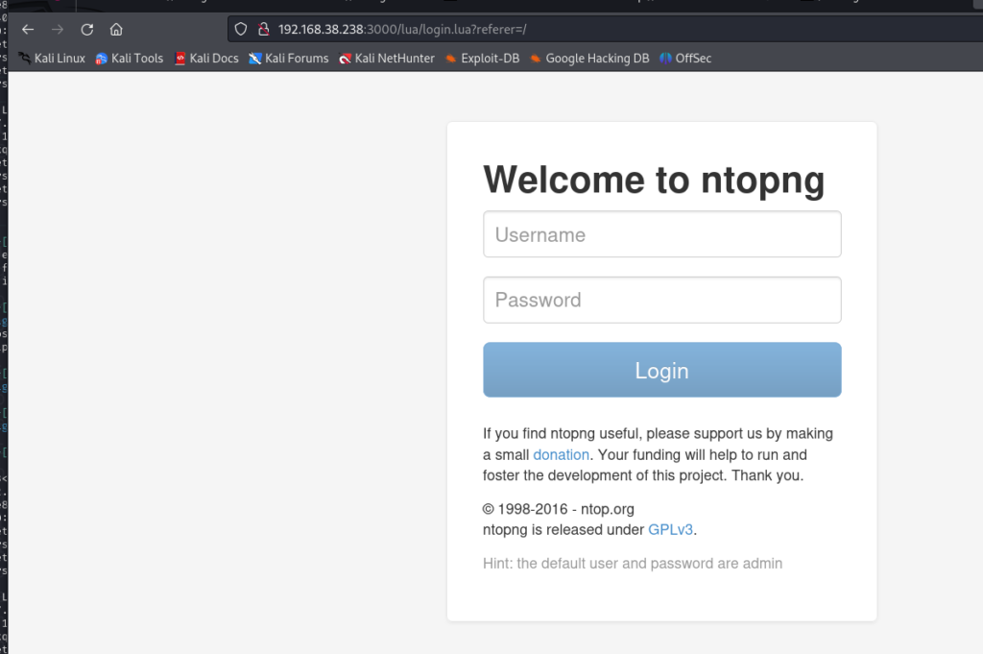Open the Kali Docs bookmark
Image resolution: width=983 pixels, height=654 pixels.
pyautogui.click(x=206, y=59)
